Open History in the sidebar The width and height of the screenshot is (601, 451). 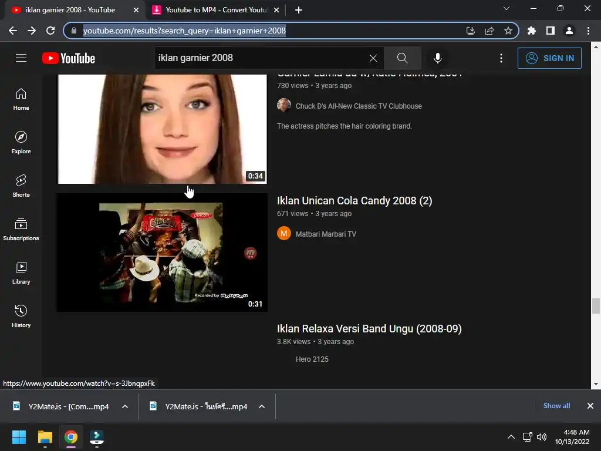(21, 316)
